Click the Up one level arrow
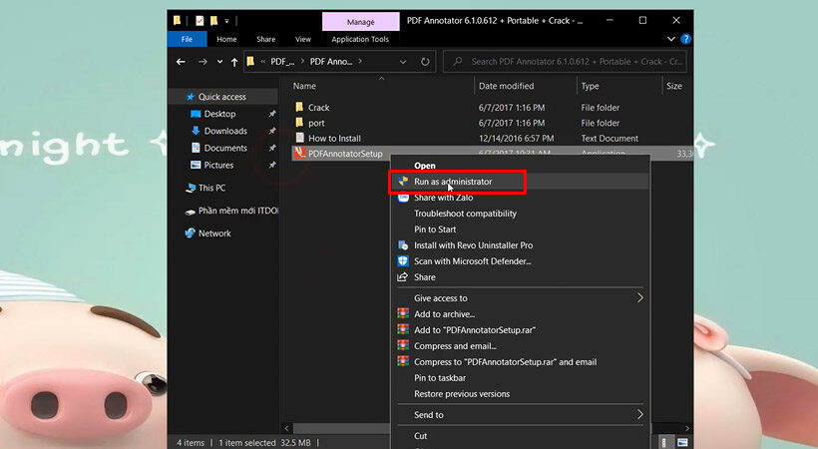This screenshot has width=818, height=449. point(234,62)
